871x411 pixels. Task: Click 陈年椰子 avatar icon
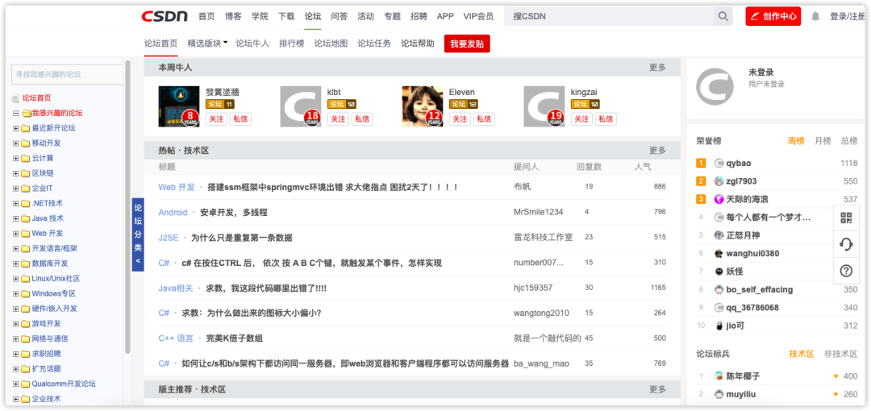(x=719, y=376)
